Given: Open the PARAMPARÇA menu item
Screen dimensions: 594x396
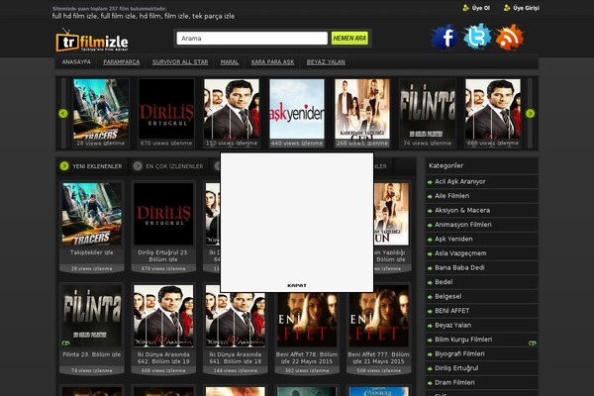Looking at the screenshot, I should point(121,61).
